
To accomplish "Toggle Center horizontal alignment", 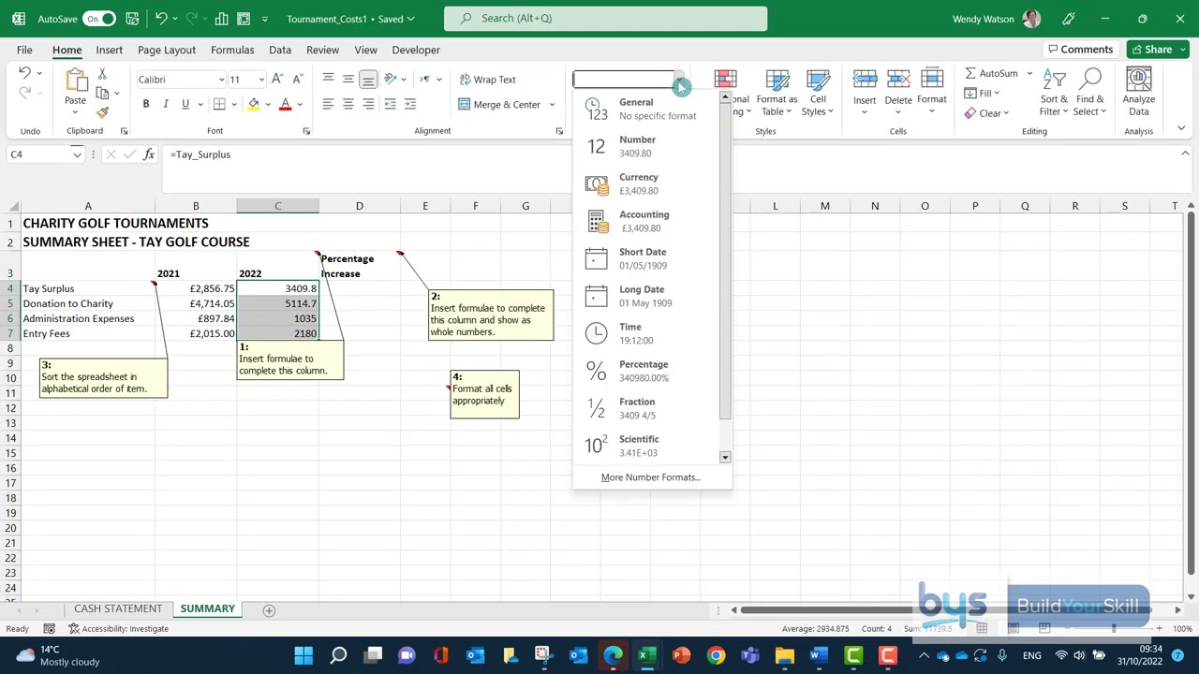I will [x=348, y=104].
